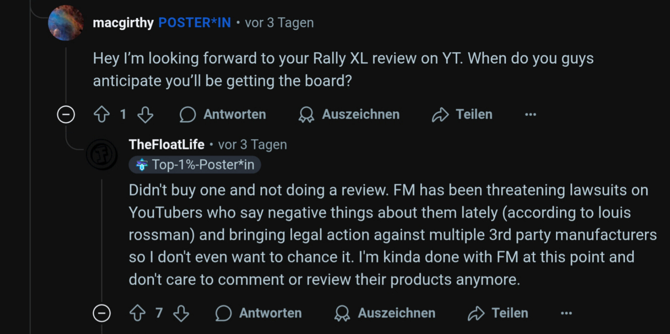670x334 pixels.
Task: Click Antworten under macgirthy's comment
Action: tap(235, 114)
